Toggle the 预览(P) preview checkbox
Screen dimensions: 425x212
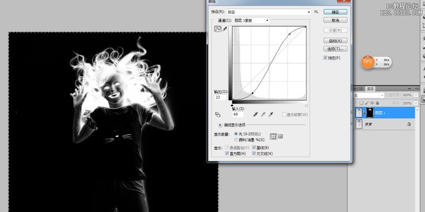(x=325, y=58)
